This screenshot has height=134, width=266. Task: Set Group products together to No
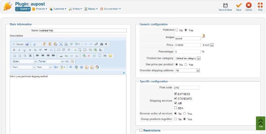pos(175,119)
